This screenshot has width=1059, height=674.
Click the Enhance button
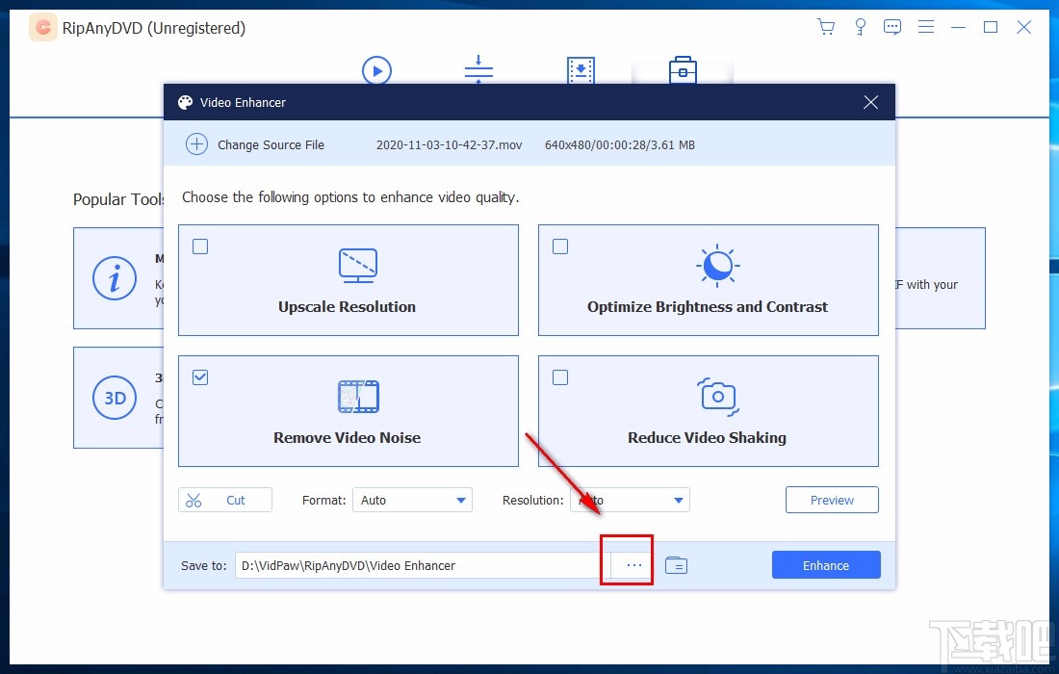tap(826, 565)
